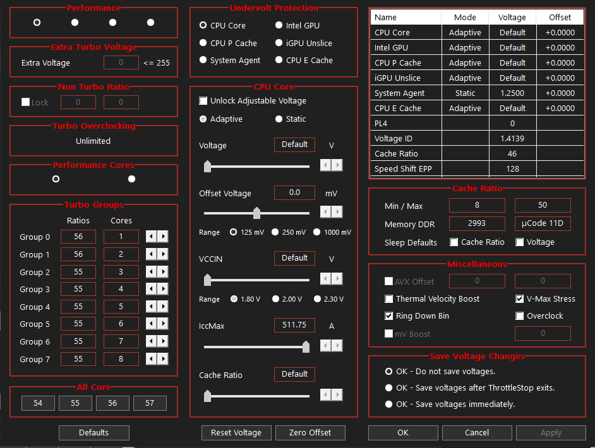
Task: Increase Group 0 cores with right arrow
Action: point(163,237)
